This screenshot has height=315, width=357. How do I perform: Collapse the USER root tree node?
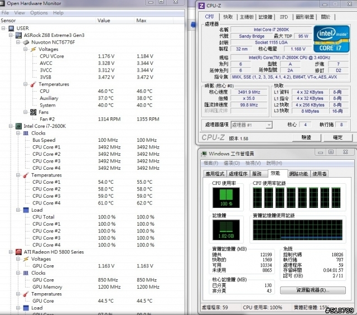[3, 28]
